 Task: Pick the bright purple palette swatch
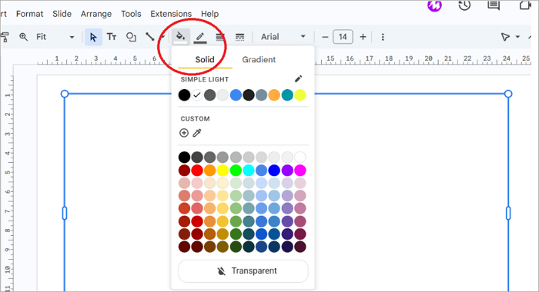tap(287, 170)
